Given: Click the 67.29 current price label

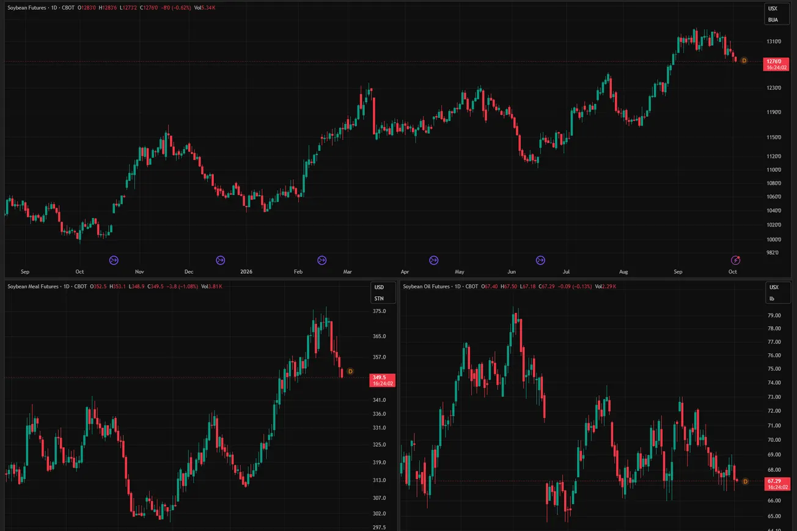Looking at the screenshot, I should pos(776,484).
